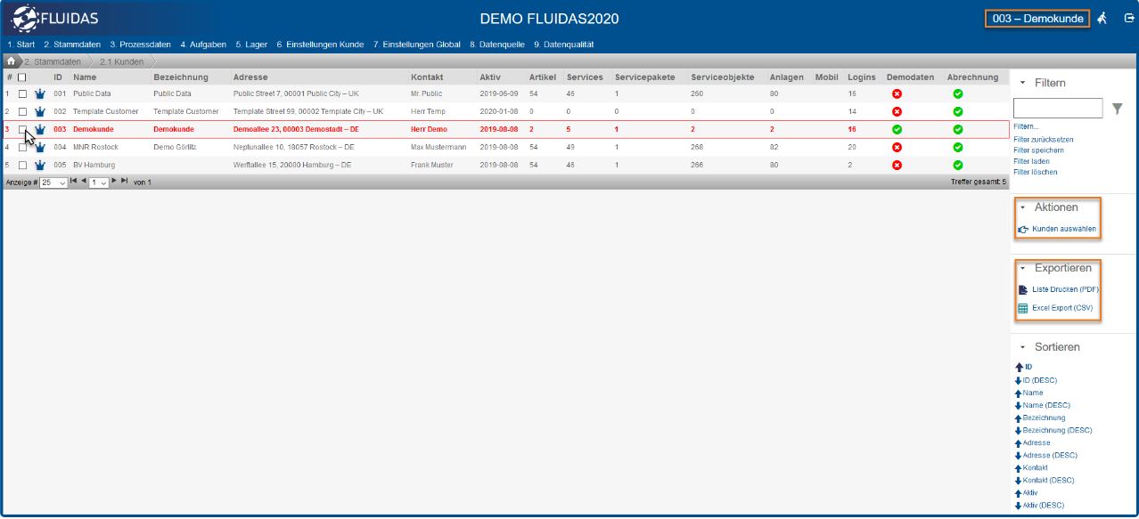1139x519 pixels.
Task: Check the select-all checkbox in table header
Action: point(22,77)
